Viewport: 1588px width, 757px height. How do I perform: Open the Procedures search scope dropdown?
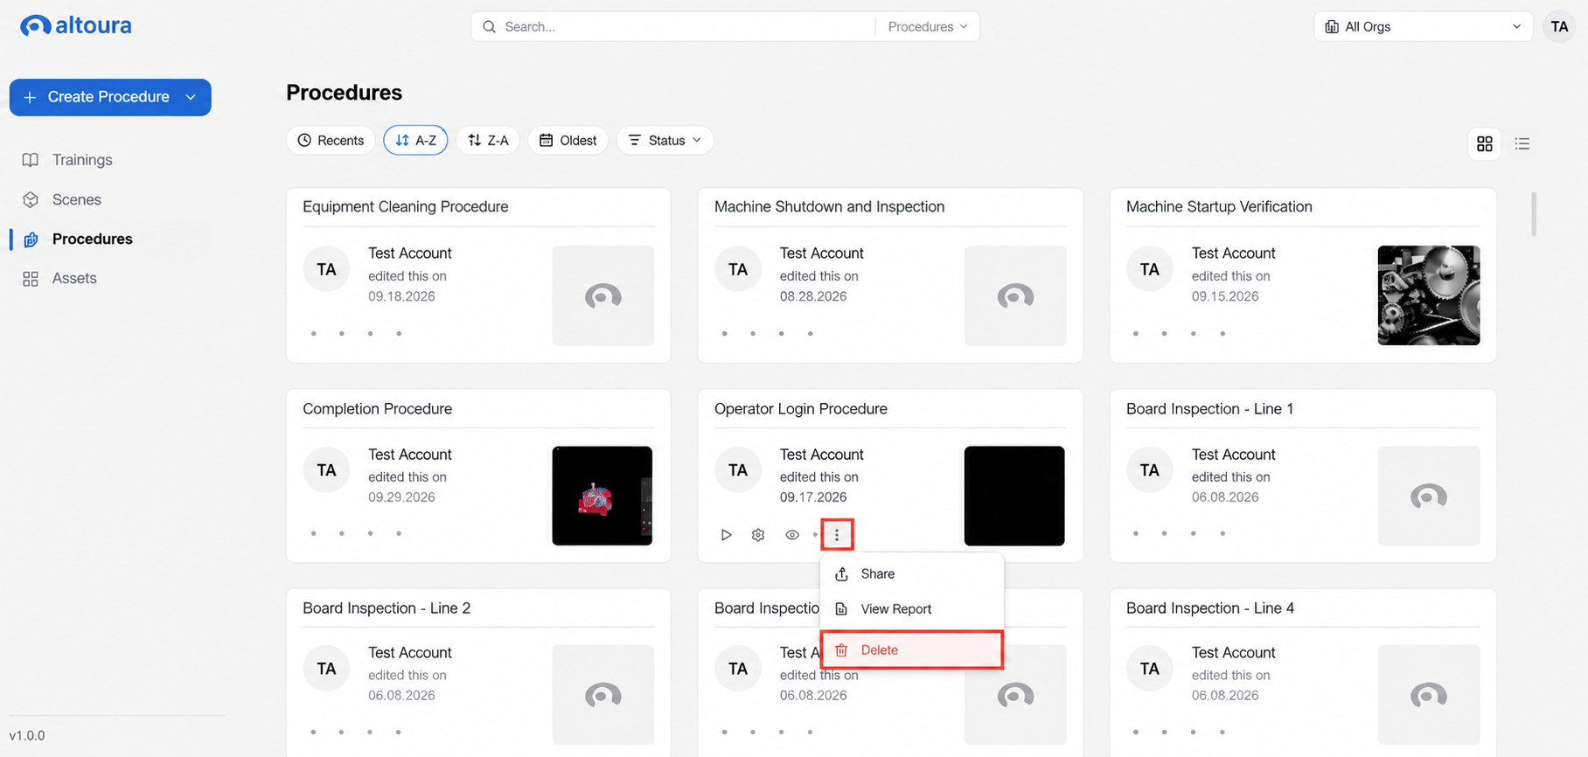(x=928, y=26)
